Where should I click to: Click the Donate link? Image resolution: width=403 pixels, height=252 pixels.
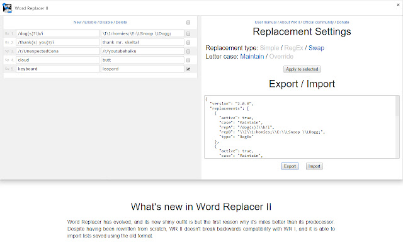[x=343, y=22]
